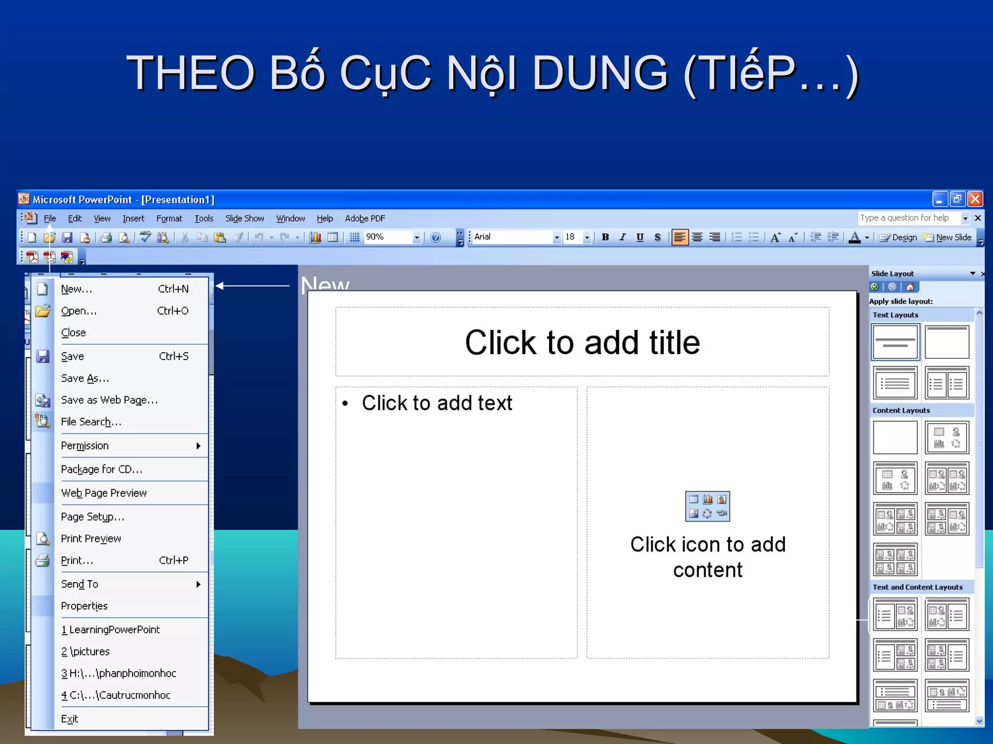The height and width of the screenshot is (744, 993).
Task: Open the help question box dropdown arrow
Action: pos(965,218)
